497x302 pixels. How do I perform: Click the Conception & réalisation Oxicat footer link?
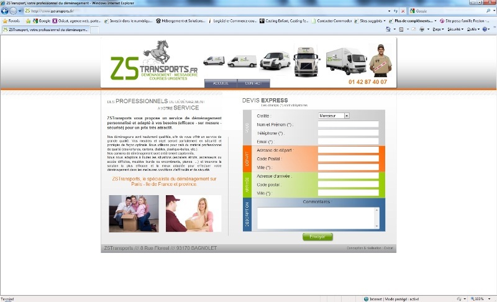click(x=370, y=248)
